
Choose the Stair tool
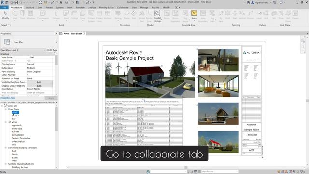134,15
